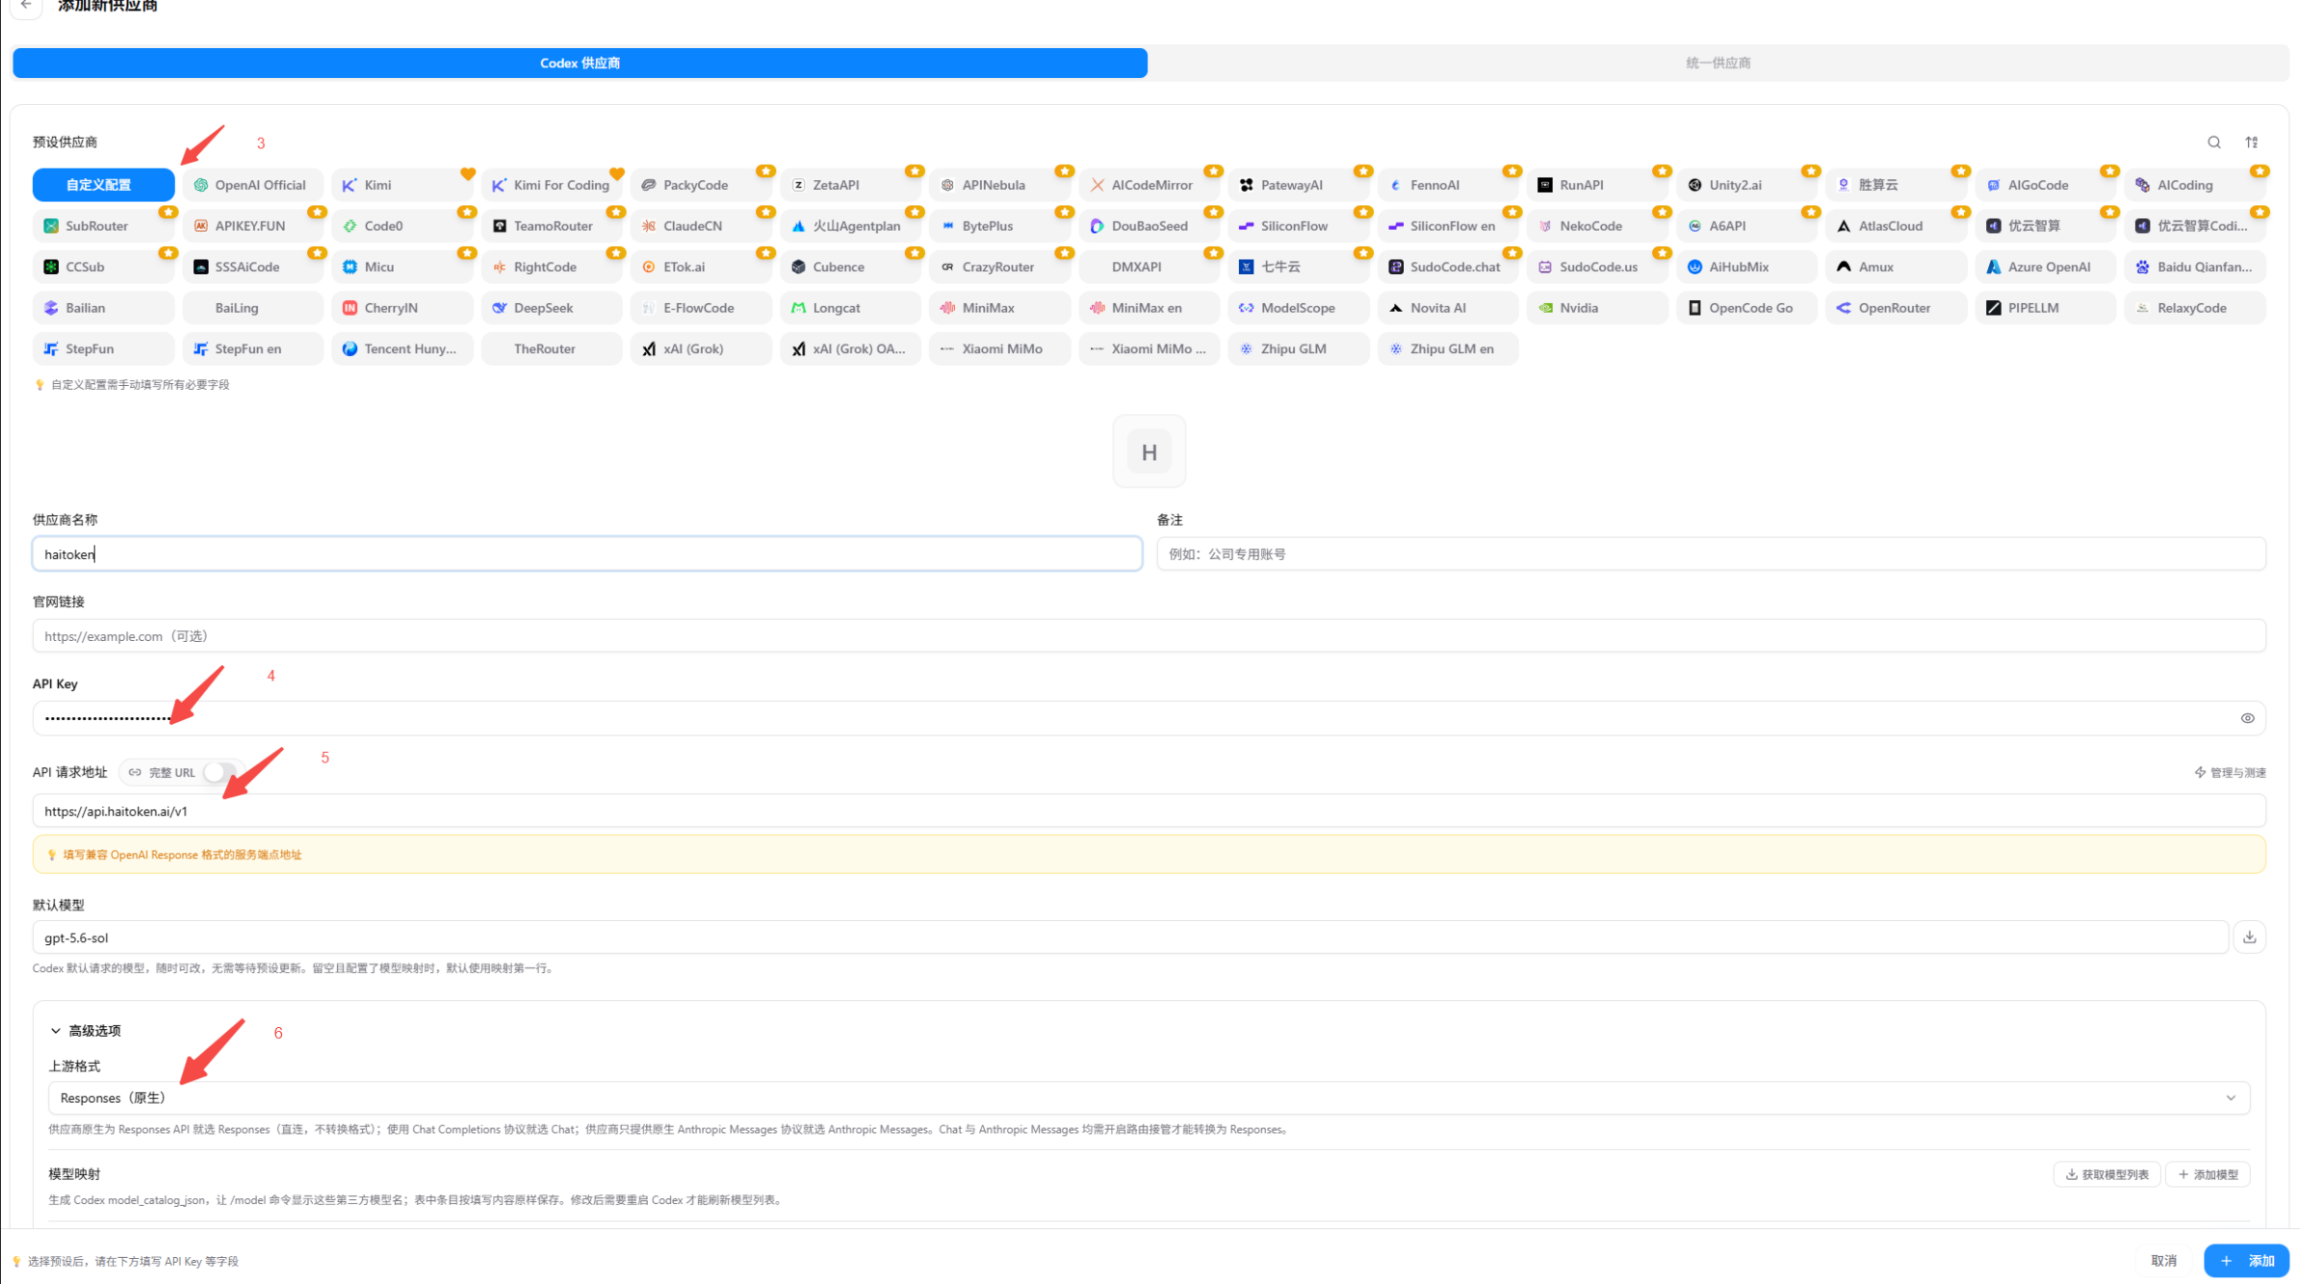The image size is (2300, 1284).
Task: Select the Longcat preset
Action: tap(850, 308)
